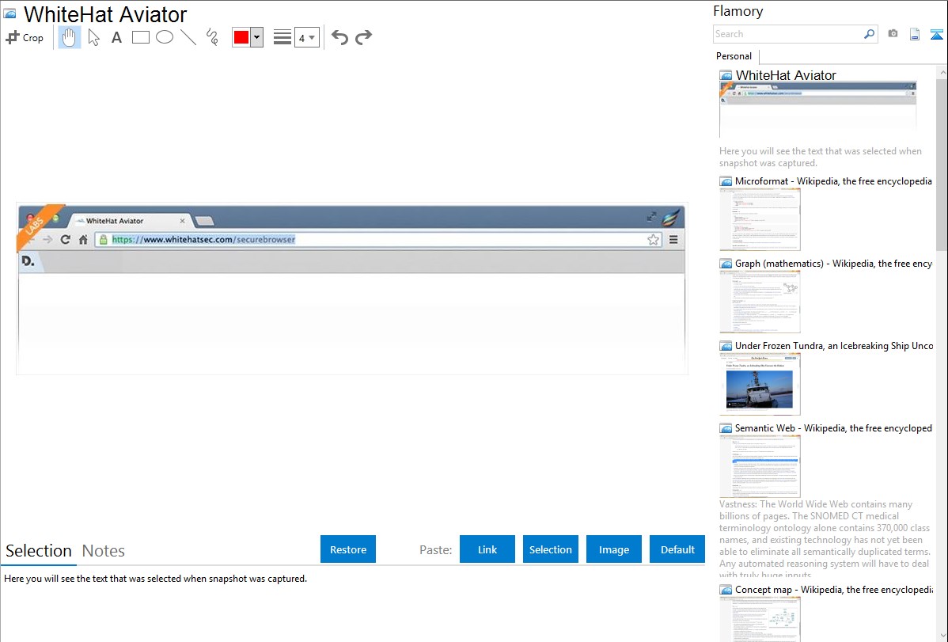Switch to the Personal tab

[734, 56]
